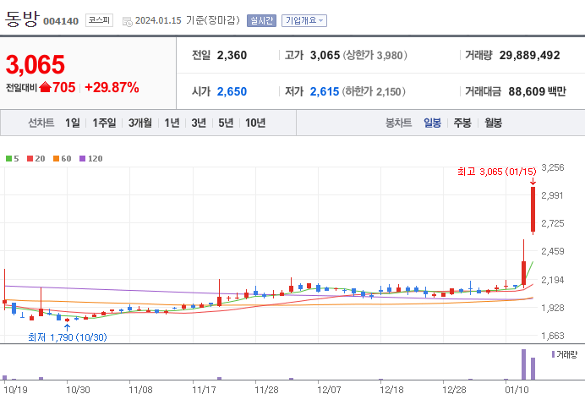Click the 전일 value 2,360
This screenshot has height=405, width=585.
click(x=232, y=55)
